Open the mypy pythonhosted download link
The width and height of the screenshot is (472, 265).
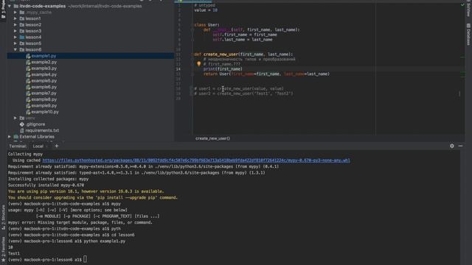pos(196,160)
